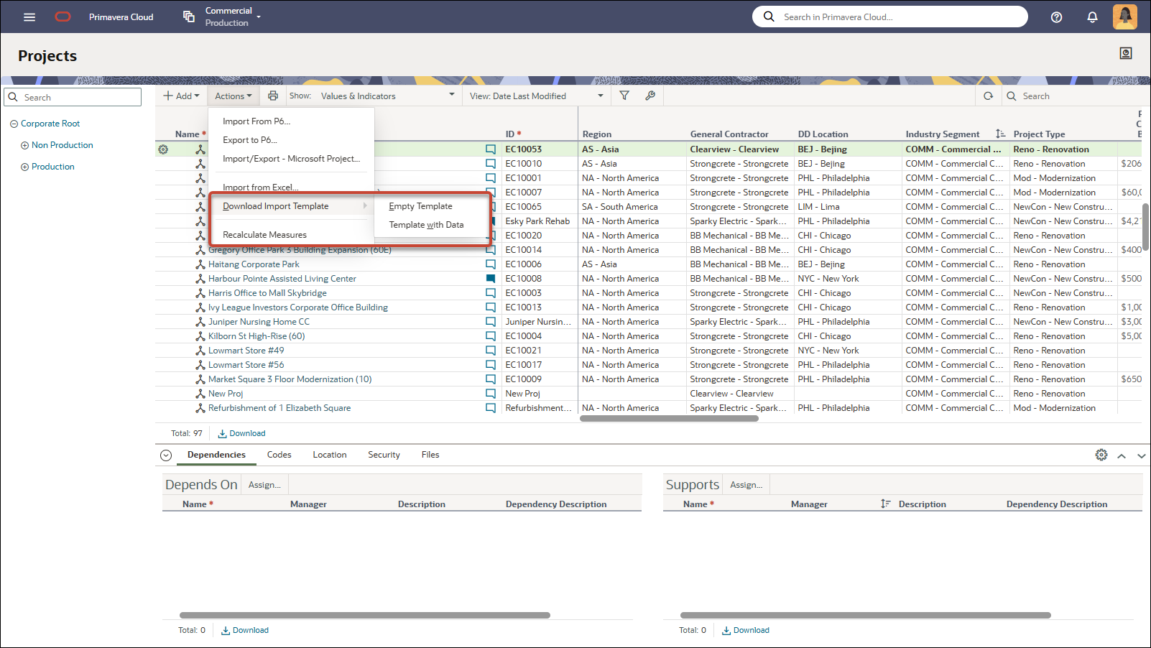Open the hamburger navigation menu
This screenshot has height=648, width=1151.
pyautogui.click(x=29, y=17)
